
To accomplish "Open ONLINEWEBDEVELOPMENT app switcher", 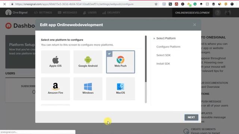I will pos(192,13).
